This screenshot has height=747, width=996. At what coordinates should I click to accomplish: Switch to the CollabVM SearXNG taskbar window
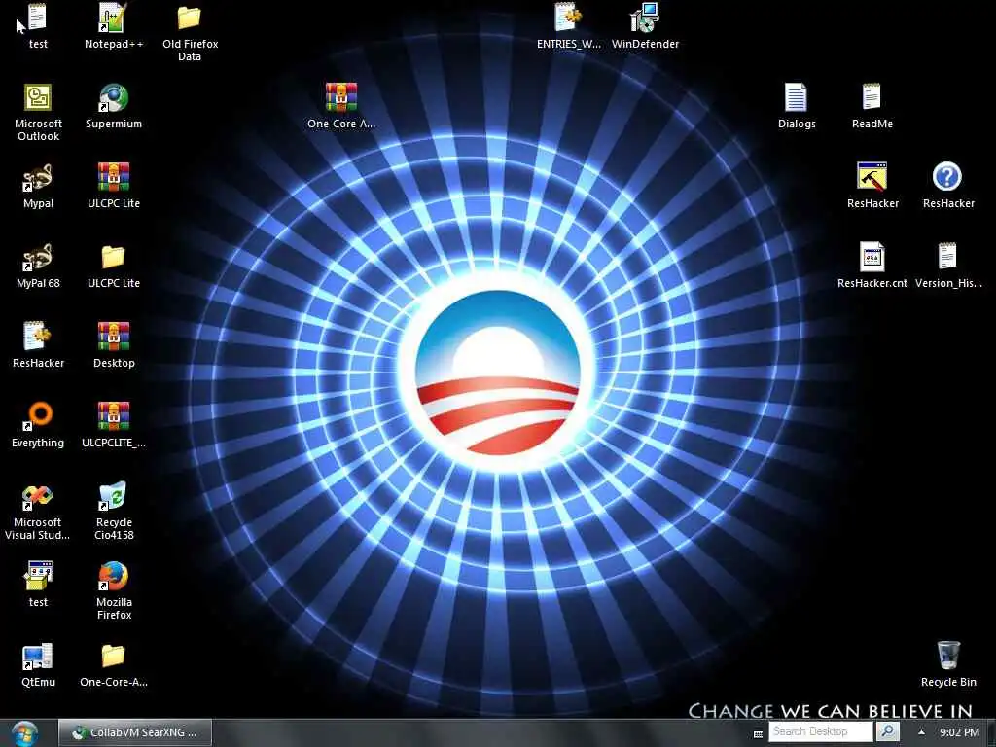tap(134, 733)
